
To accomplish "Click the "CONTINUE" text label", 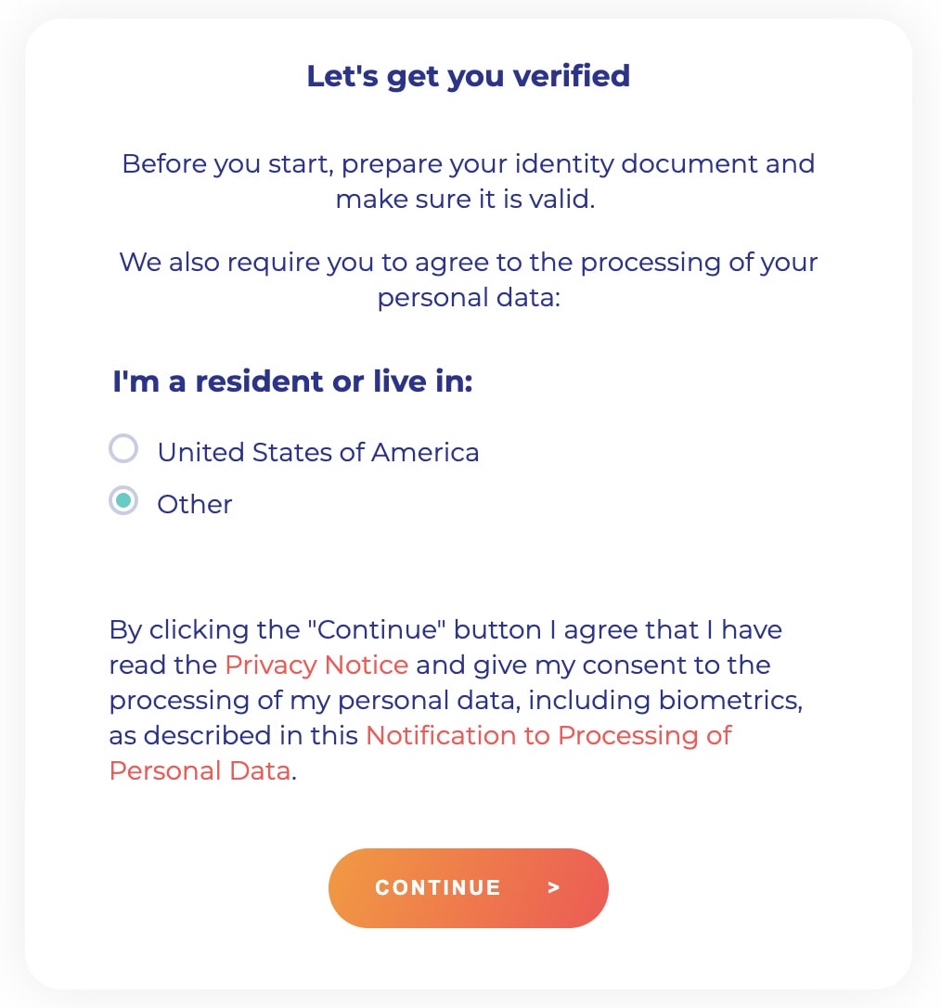I will coord(438,888).
